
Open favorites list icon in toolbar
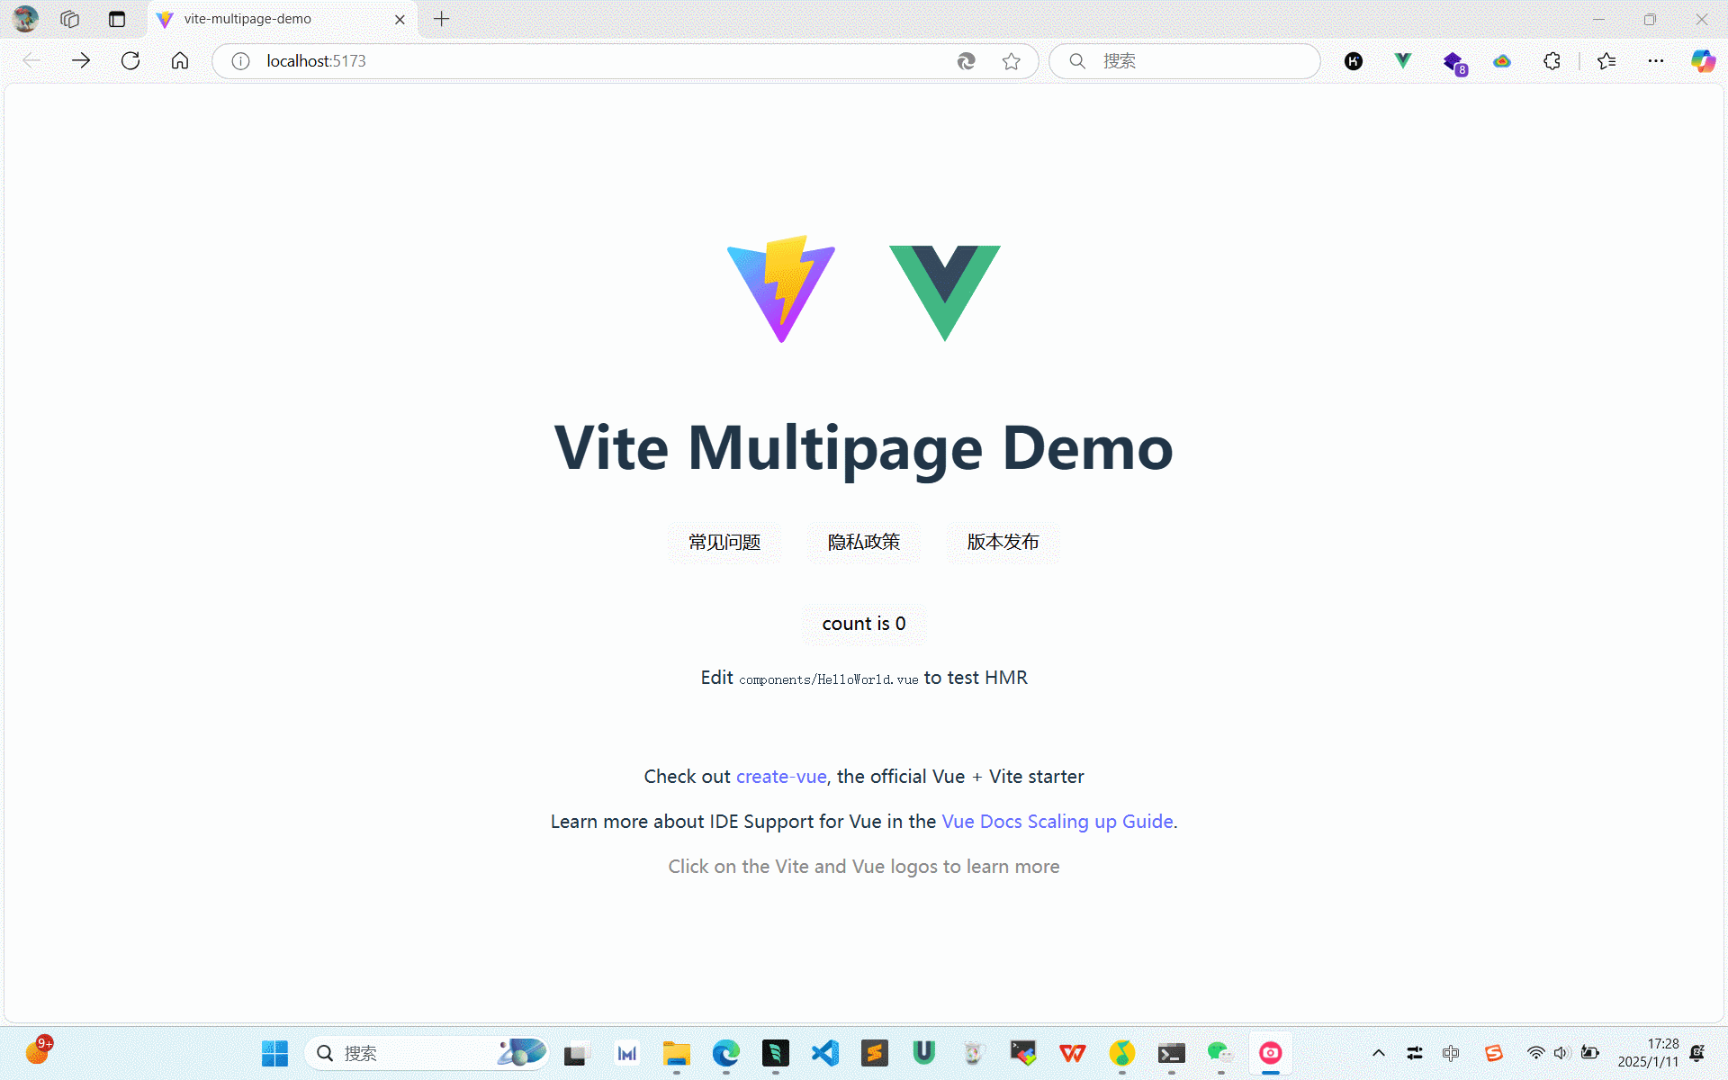[x=1606, y=61]
